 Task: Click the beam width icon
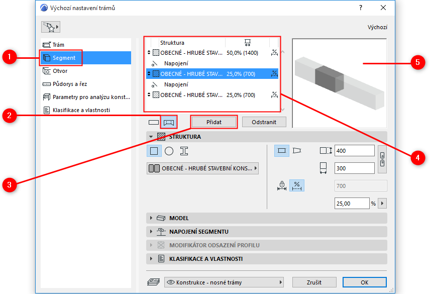click(x=324, y=168)
